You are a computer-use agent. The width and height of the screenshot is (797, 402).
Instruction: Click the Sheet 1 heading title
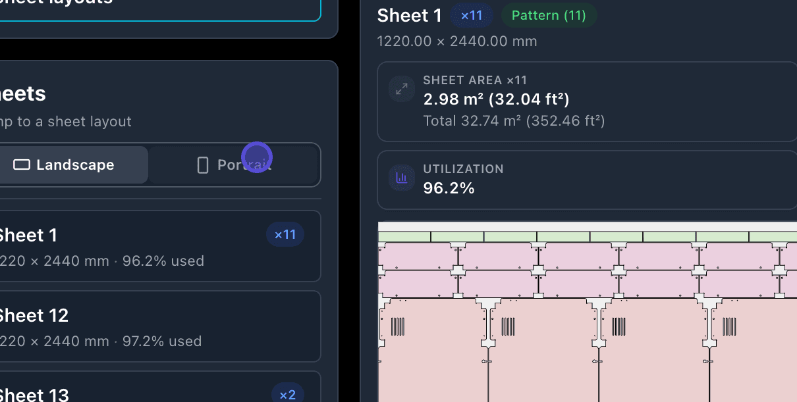[408, 16]
